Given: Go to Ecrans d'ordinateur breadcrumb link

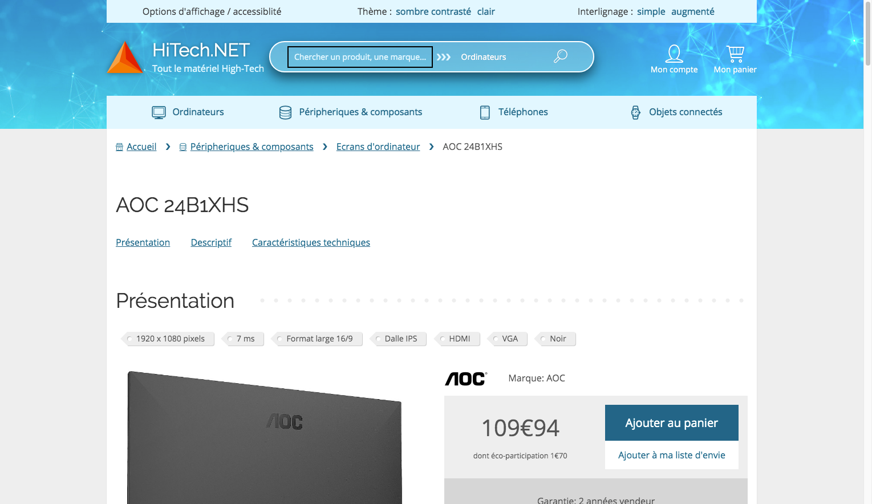Looking at the screenshot, I should point(378,147).
